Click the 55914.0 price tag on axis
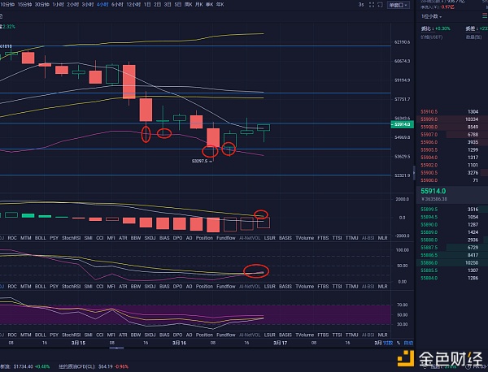Viewport: 488px width, 372px height. tap(403, 124)
